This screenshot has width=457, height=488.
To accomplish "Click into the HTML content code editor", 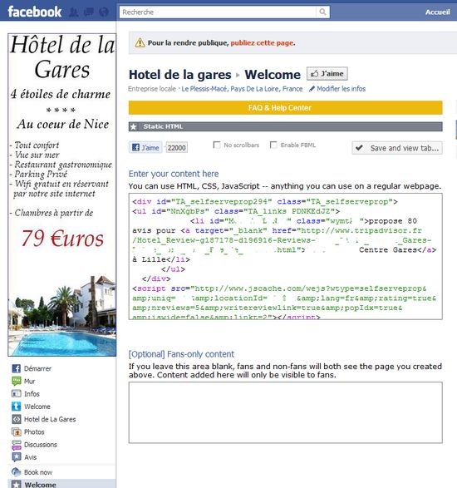I will 285,256.
